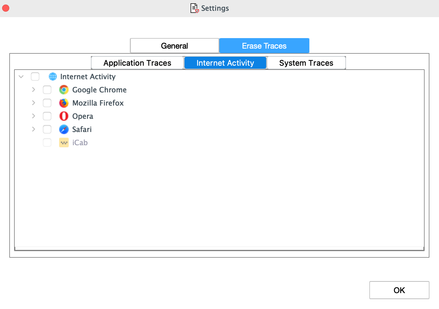
Task: Click the Settings document icon in title bar
Action: coord(194,8)
